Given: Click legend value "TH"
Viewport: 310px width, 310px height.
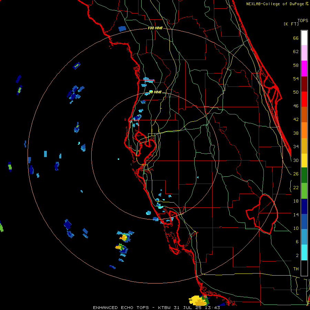Looking at the screenshot, I should pyautogui.click(x=296, y=269).
